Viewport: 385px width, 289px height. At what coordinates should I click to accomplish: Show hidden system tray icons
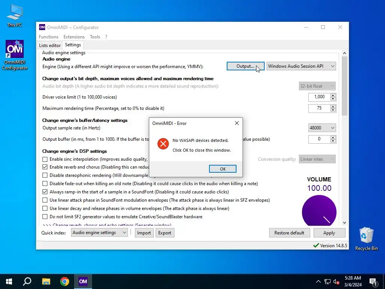click(318, 281)
